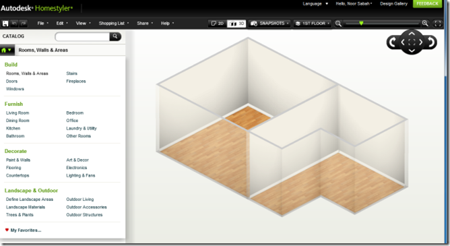Pan view up arrow on navigator
This screenshot has height=246, width=450.
click(x=412, y=34)
